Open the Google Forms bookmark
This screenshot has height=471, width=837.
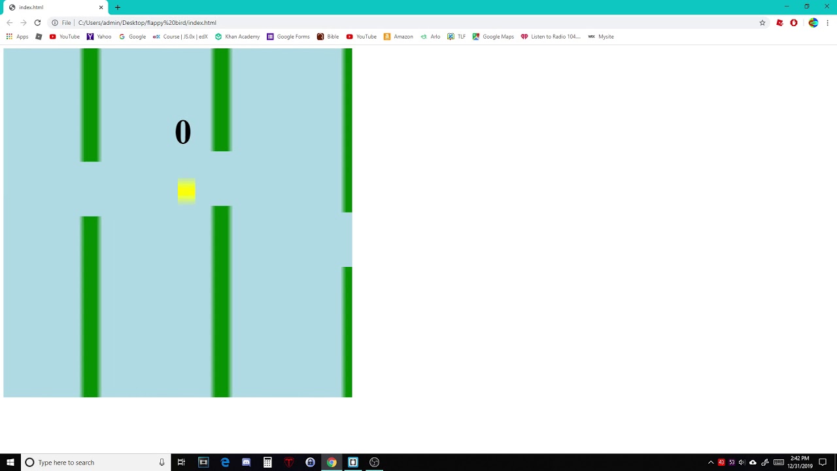288,37
